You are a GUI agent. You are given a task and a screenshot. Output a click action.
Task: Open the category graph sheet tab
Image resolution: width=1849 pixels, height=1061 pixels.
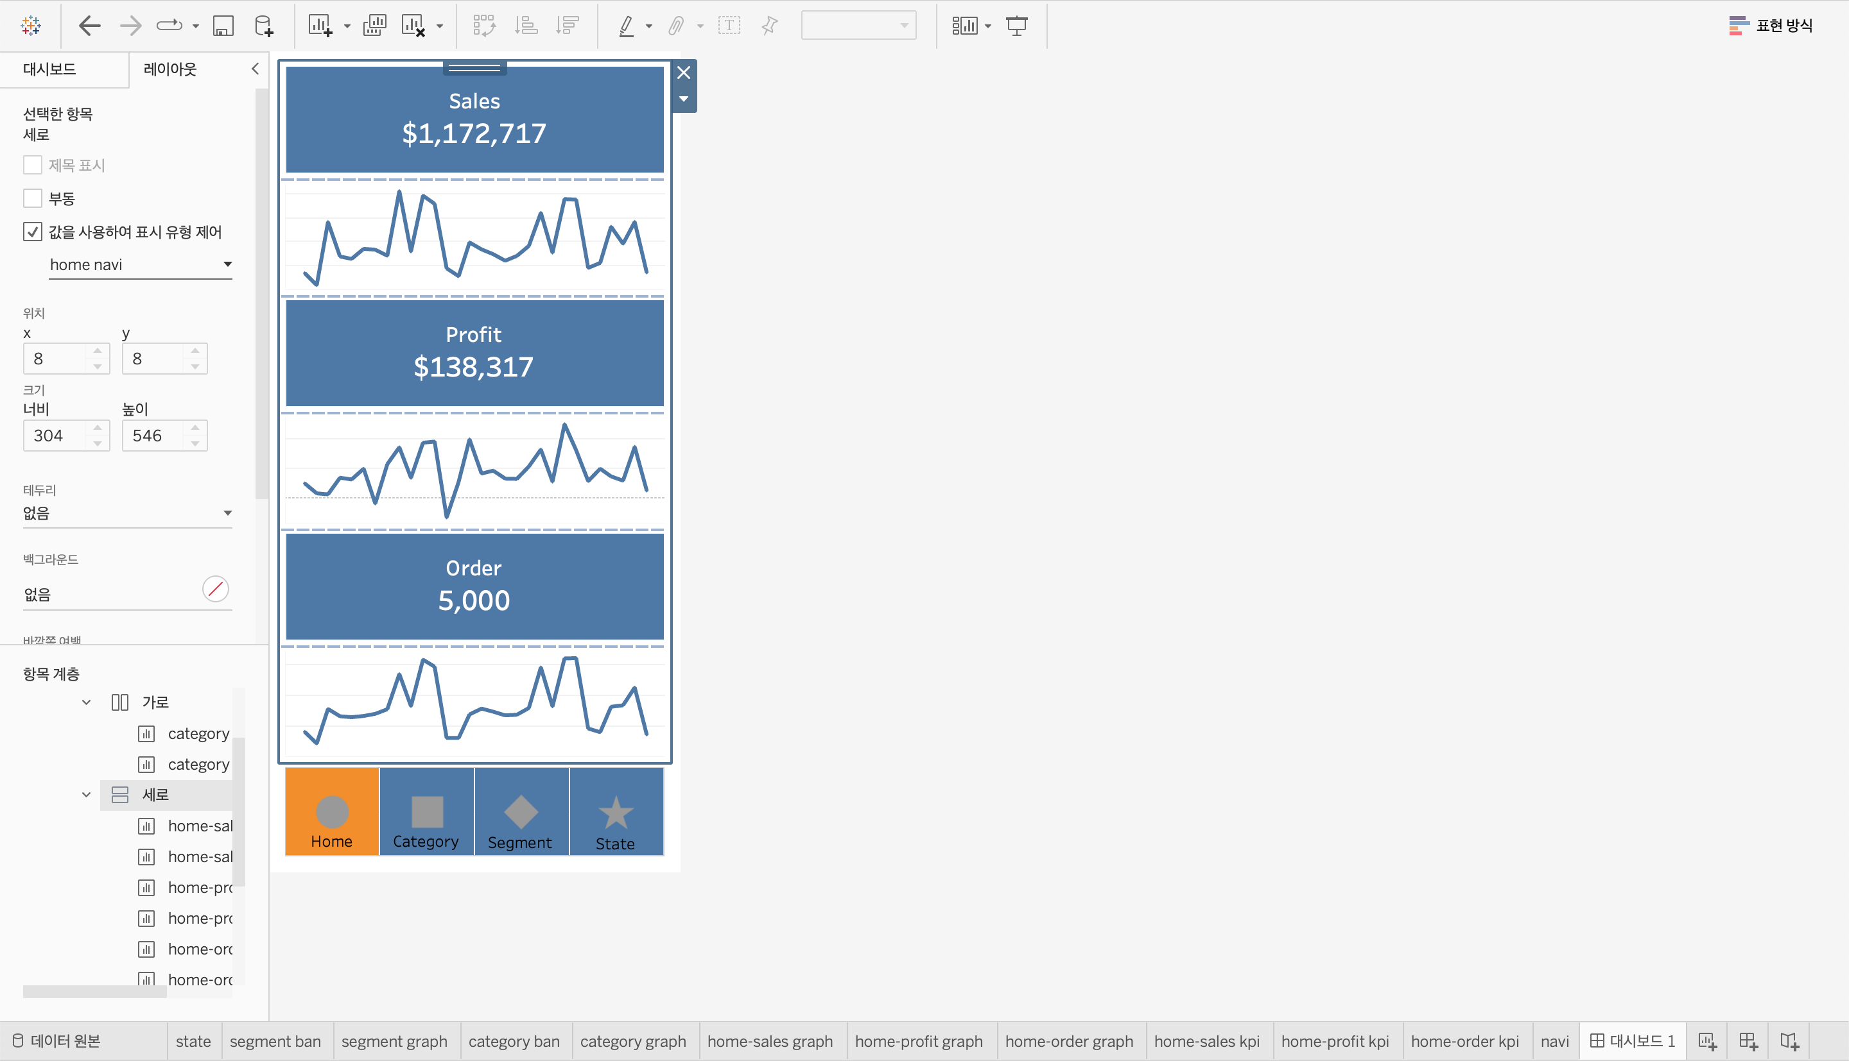click(634, 1041)
